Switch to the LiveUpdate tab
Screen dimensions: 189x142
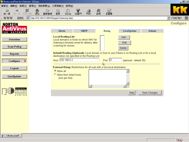[x=130, y=31]
